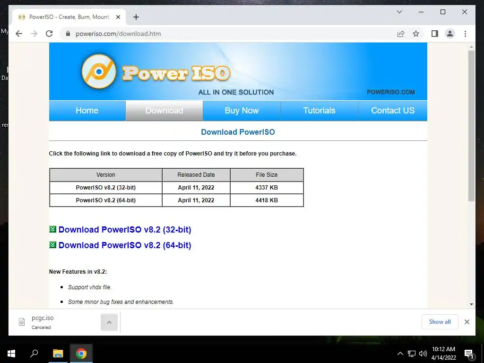The height and width of the screenshot is (363, 484).
Task: Select the PowerISO browser tab
Action: pos(69,17)
